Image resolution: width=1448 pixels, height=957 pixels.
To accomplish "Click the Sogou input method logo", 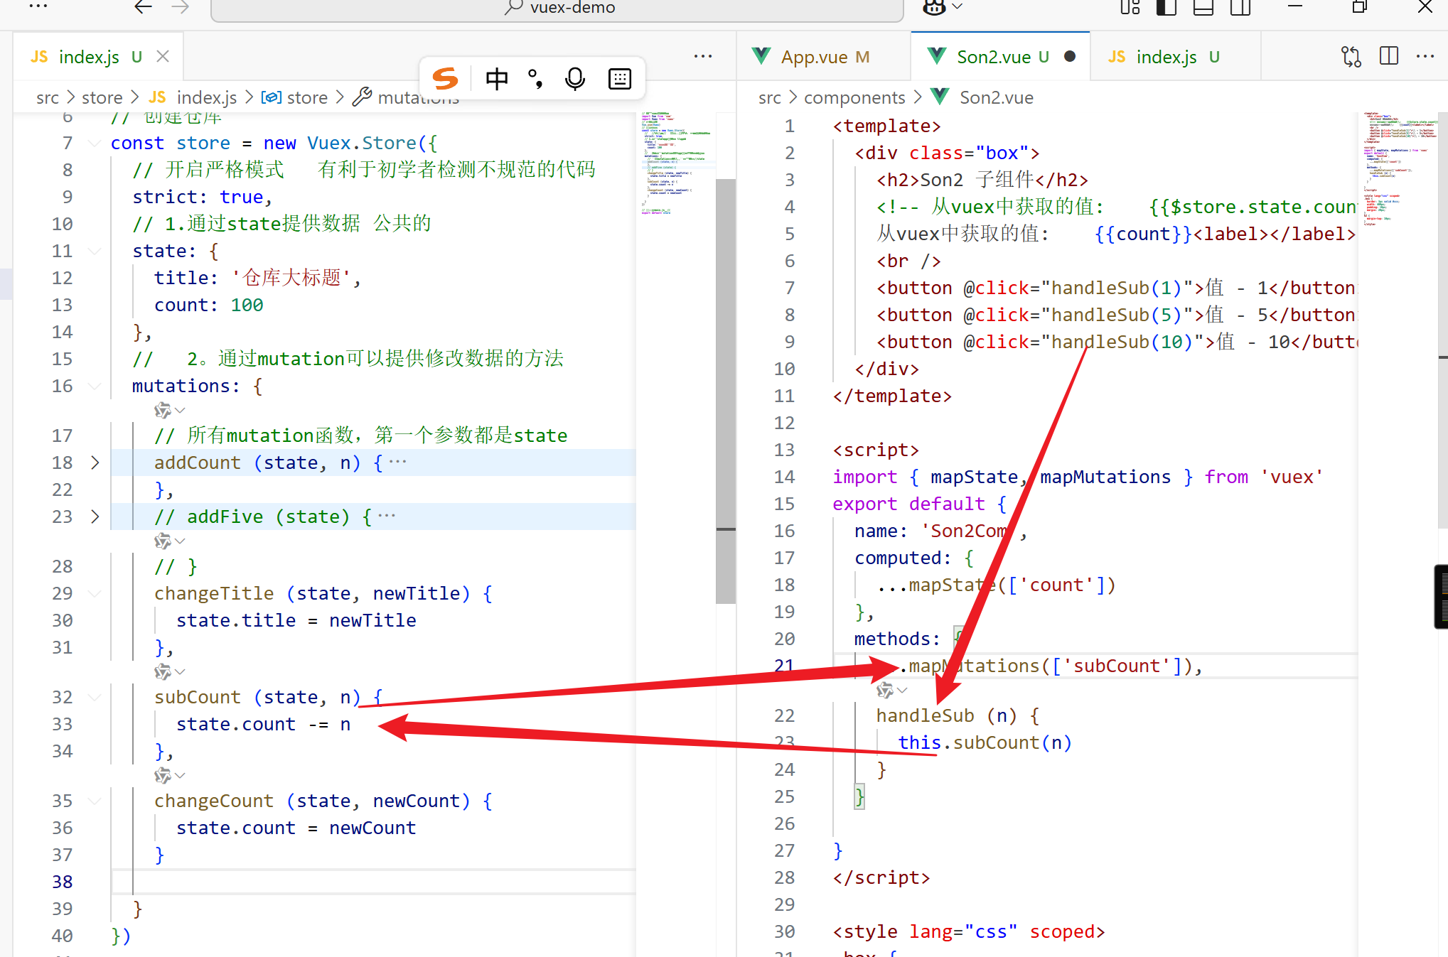I will pos(446,79).
